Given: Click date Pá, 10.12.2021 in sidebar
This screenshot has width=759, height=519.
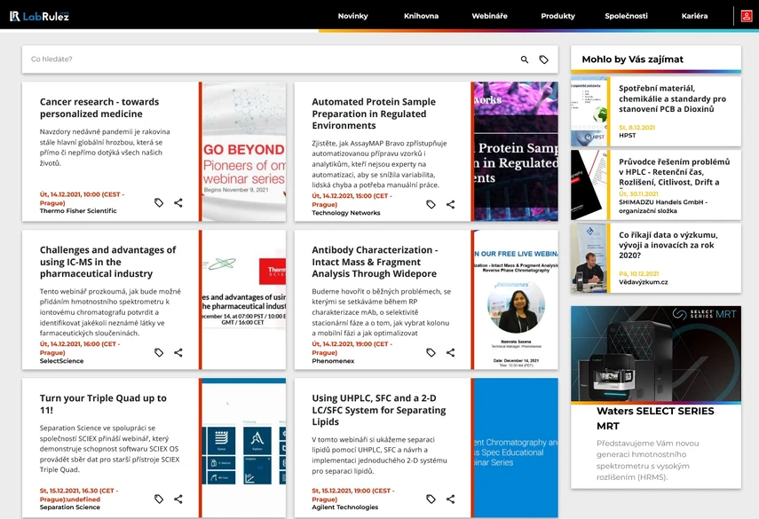Looking at the screenshot, I should tap(638, 274).
